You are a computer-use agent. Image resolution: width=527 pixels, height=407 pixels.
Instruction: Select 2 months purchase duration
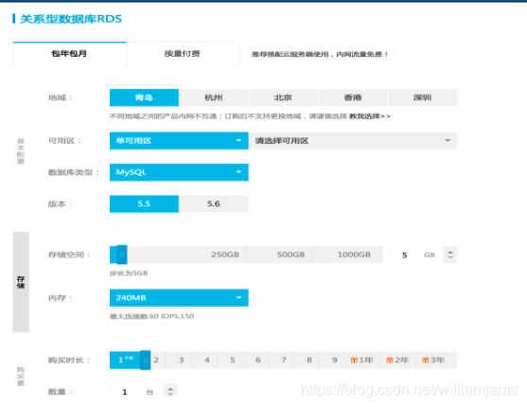point(156,360)
